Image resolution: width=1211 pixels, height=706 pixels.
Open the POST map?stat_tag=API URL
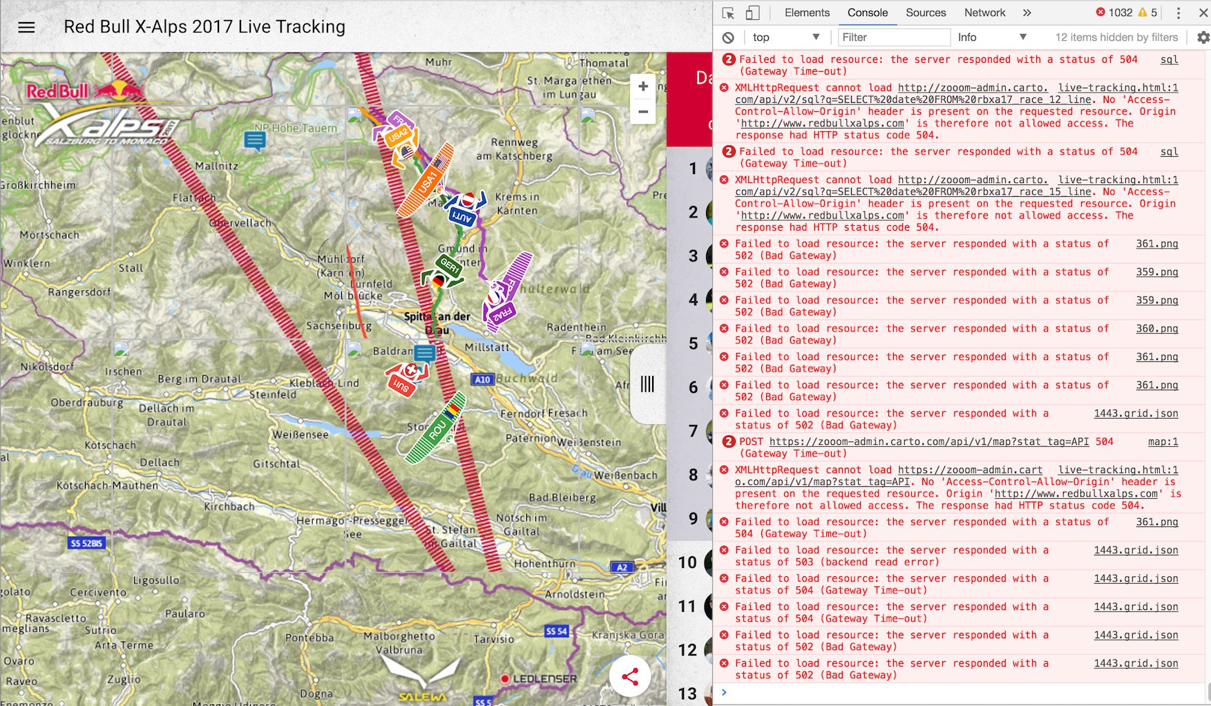coord(929,441)
